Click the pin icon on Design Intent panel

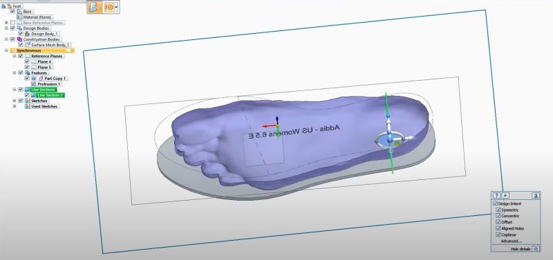point(535,196)
